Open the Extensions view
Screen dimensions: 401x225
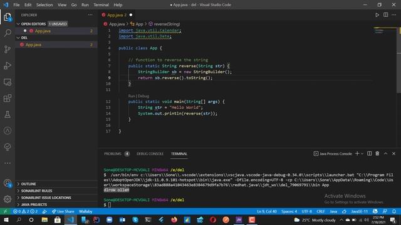(x=8, y=98)
